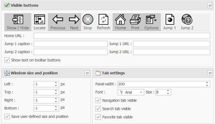Toggle the Show / Hide toolbar button
Screen dimensions: 215x124
click(18, 22)
